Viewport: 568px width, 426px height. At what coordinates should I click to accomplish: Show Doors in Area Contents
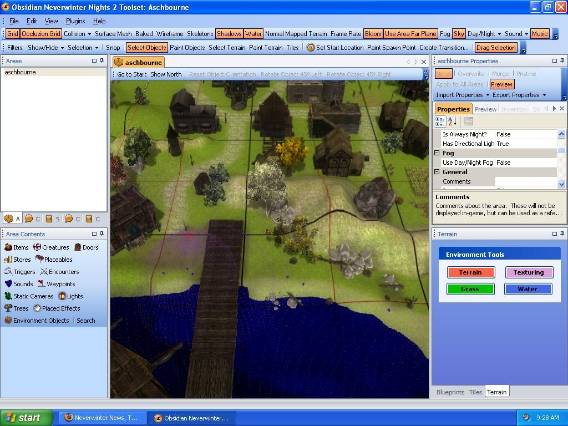tap(86, 247)
